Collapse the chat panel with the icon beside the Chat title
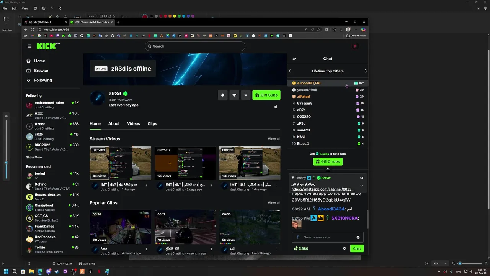This screenshot has width=490, height=276. coord(294,59)
